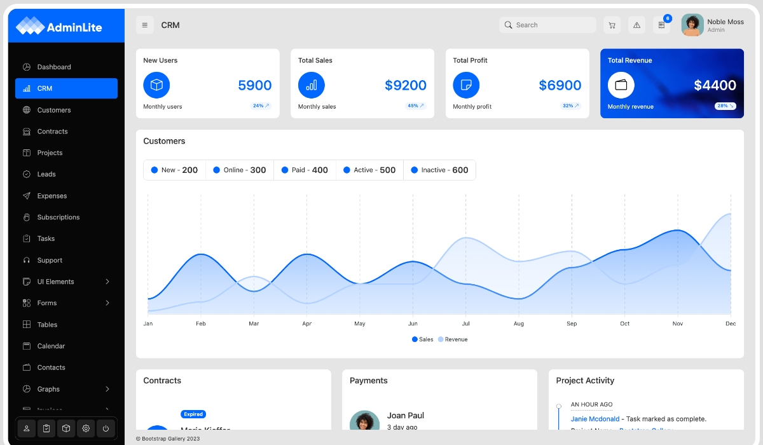
Task: Click the Expired contract badge
Action: [193, 414]
